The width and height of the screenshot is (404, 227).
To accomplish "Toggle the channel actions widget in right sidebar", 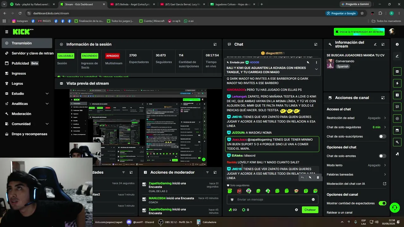I will tap(397, 130).
